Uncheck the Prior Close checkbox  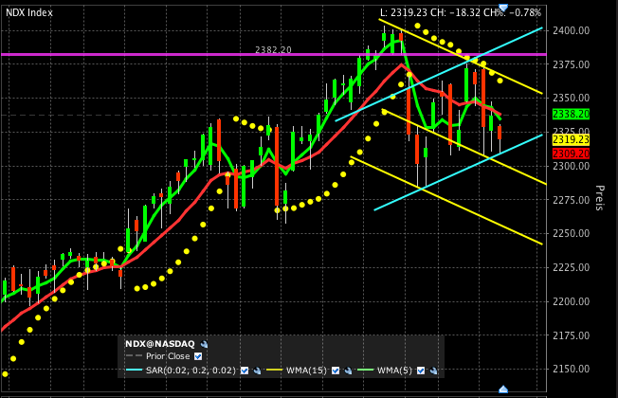[198, 356]
